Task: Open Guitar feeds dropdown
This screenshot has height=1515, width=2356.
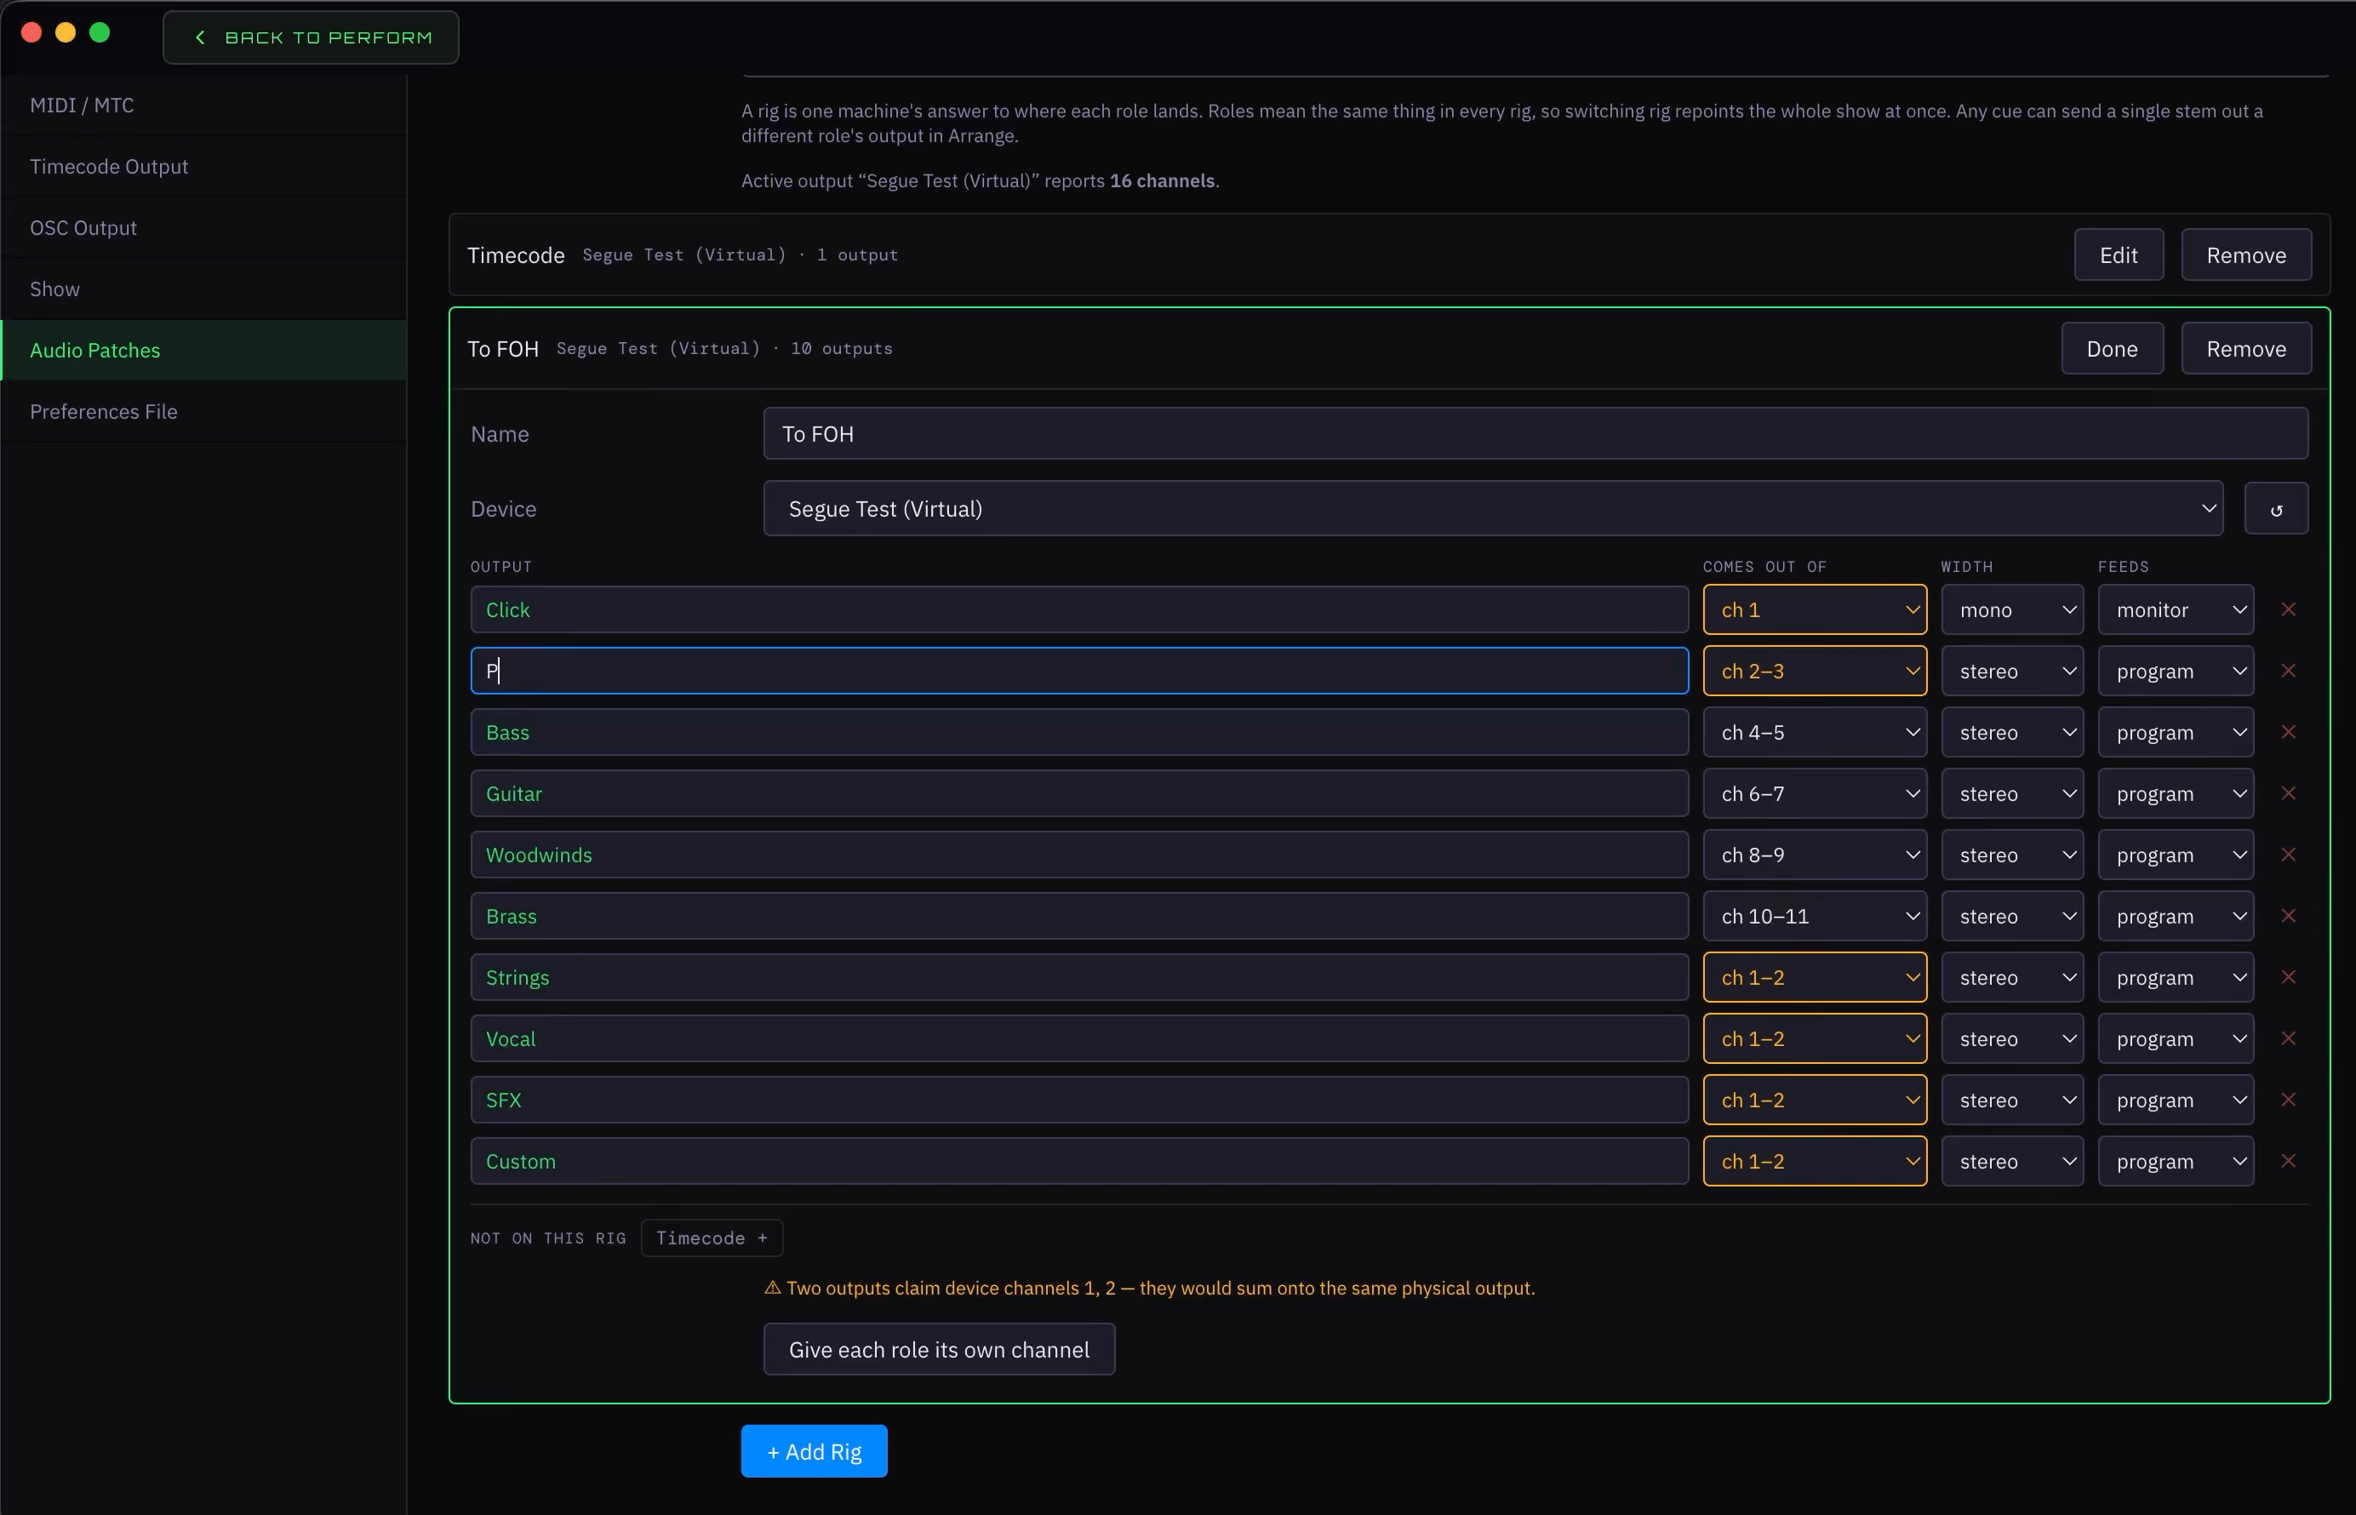Action: [2175, 793]
